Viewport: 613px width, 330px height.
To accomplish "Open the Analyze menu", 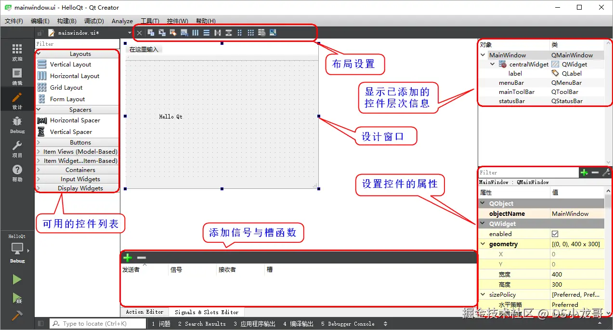I will 122,21.
